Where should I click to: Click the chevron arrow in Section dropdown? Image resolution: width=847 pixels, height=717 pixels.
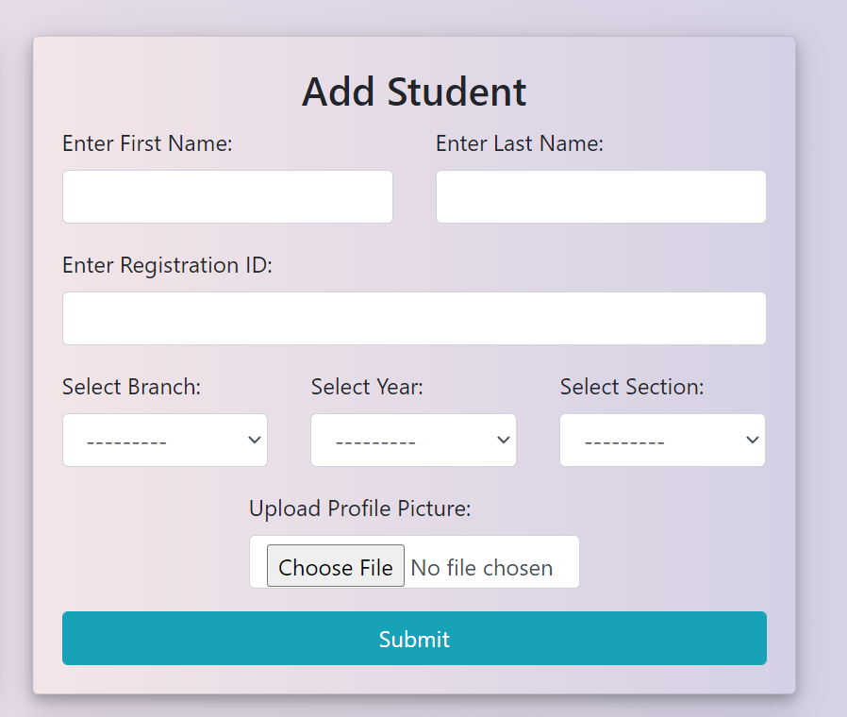point(752,441)
